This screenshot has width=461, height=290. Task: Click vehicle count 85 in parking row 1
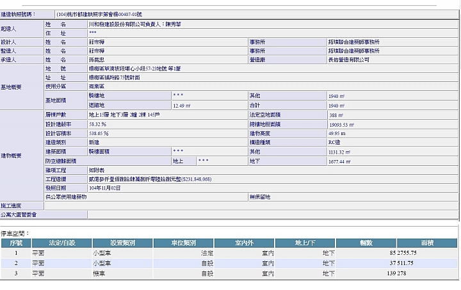[x=392, y=253]
